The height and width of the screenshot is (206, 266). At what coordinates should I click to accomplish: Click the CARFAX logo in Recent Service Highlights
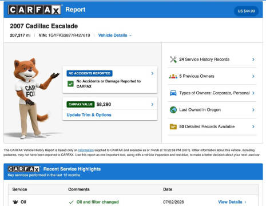coord(24,169)
